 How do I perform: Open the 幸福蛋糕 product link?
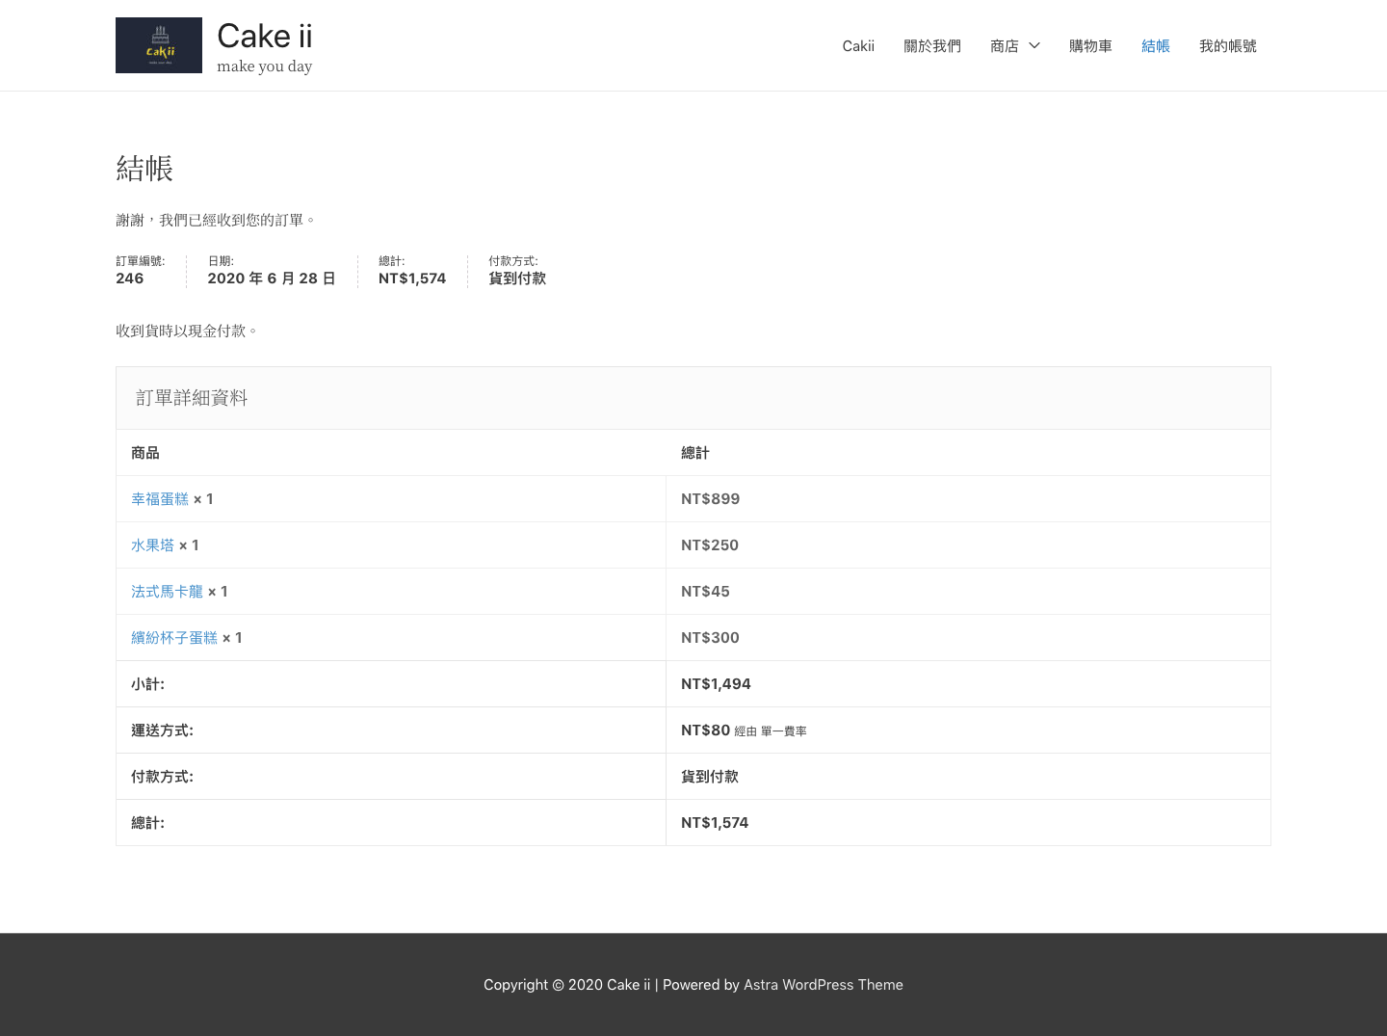160,499
